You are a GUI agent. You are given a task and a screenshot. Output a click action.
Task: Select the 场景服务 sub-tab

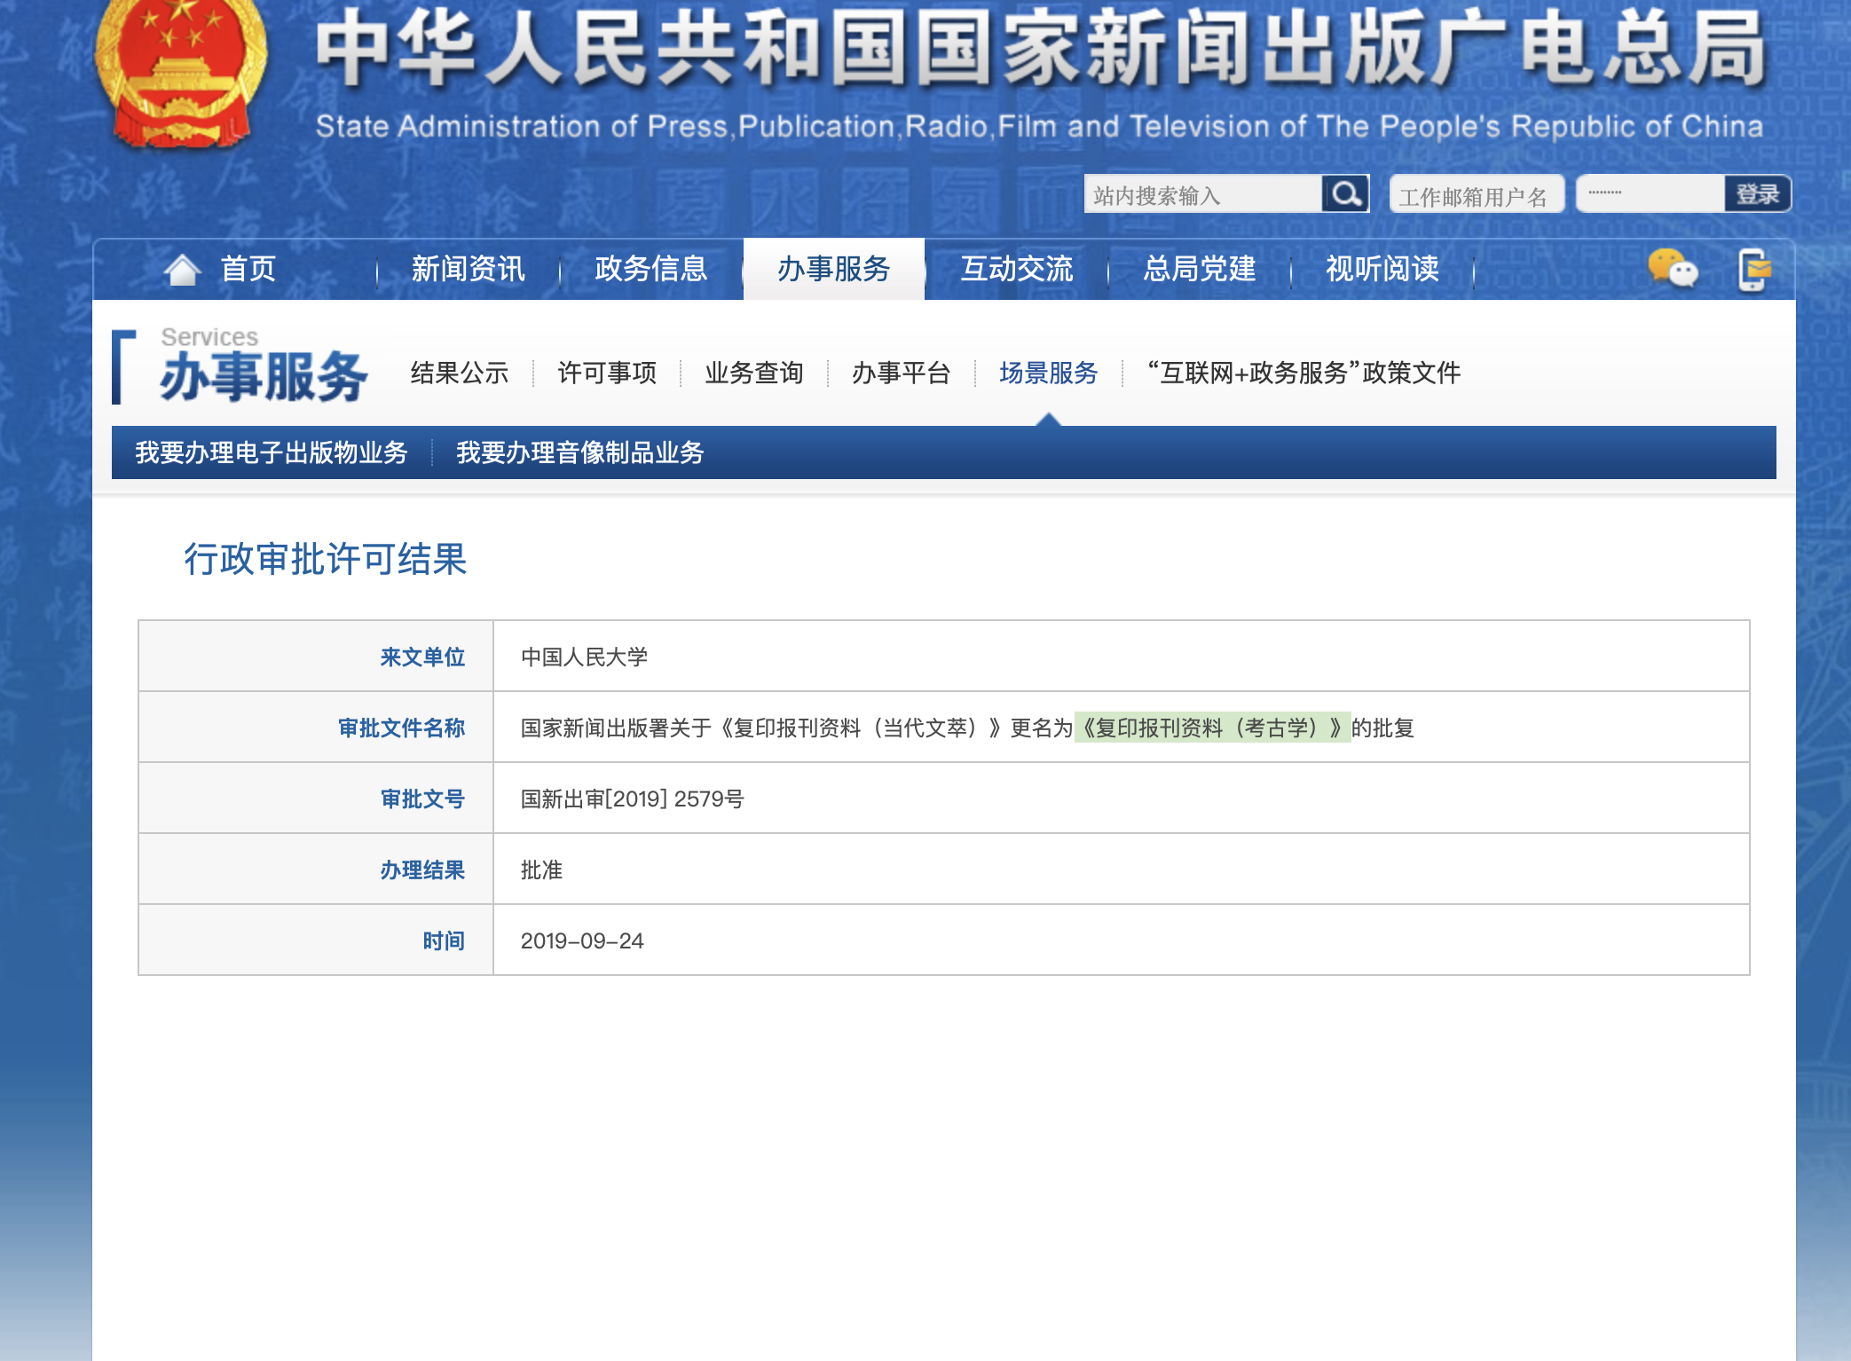(x=1049, y=373)
